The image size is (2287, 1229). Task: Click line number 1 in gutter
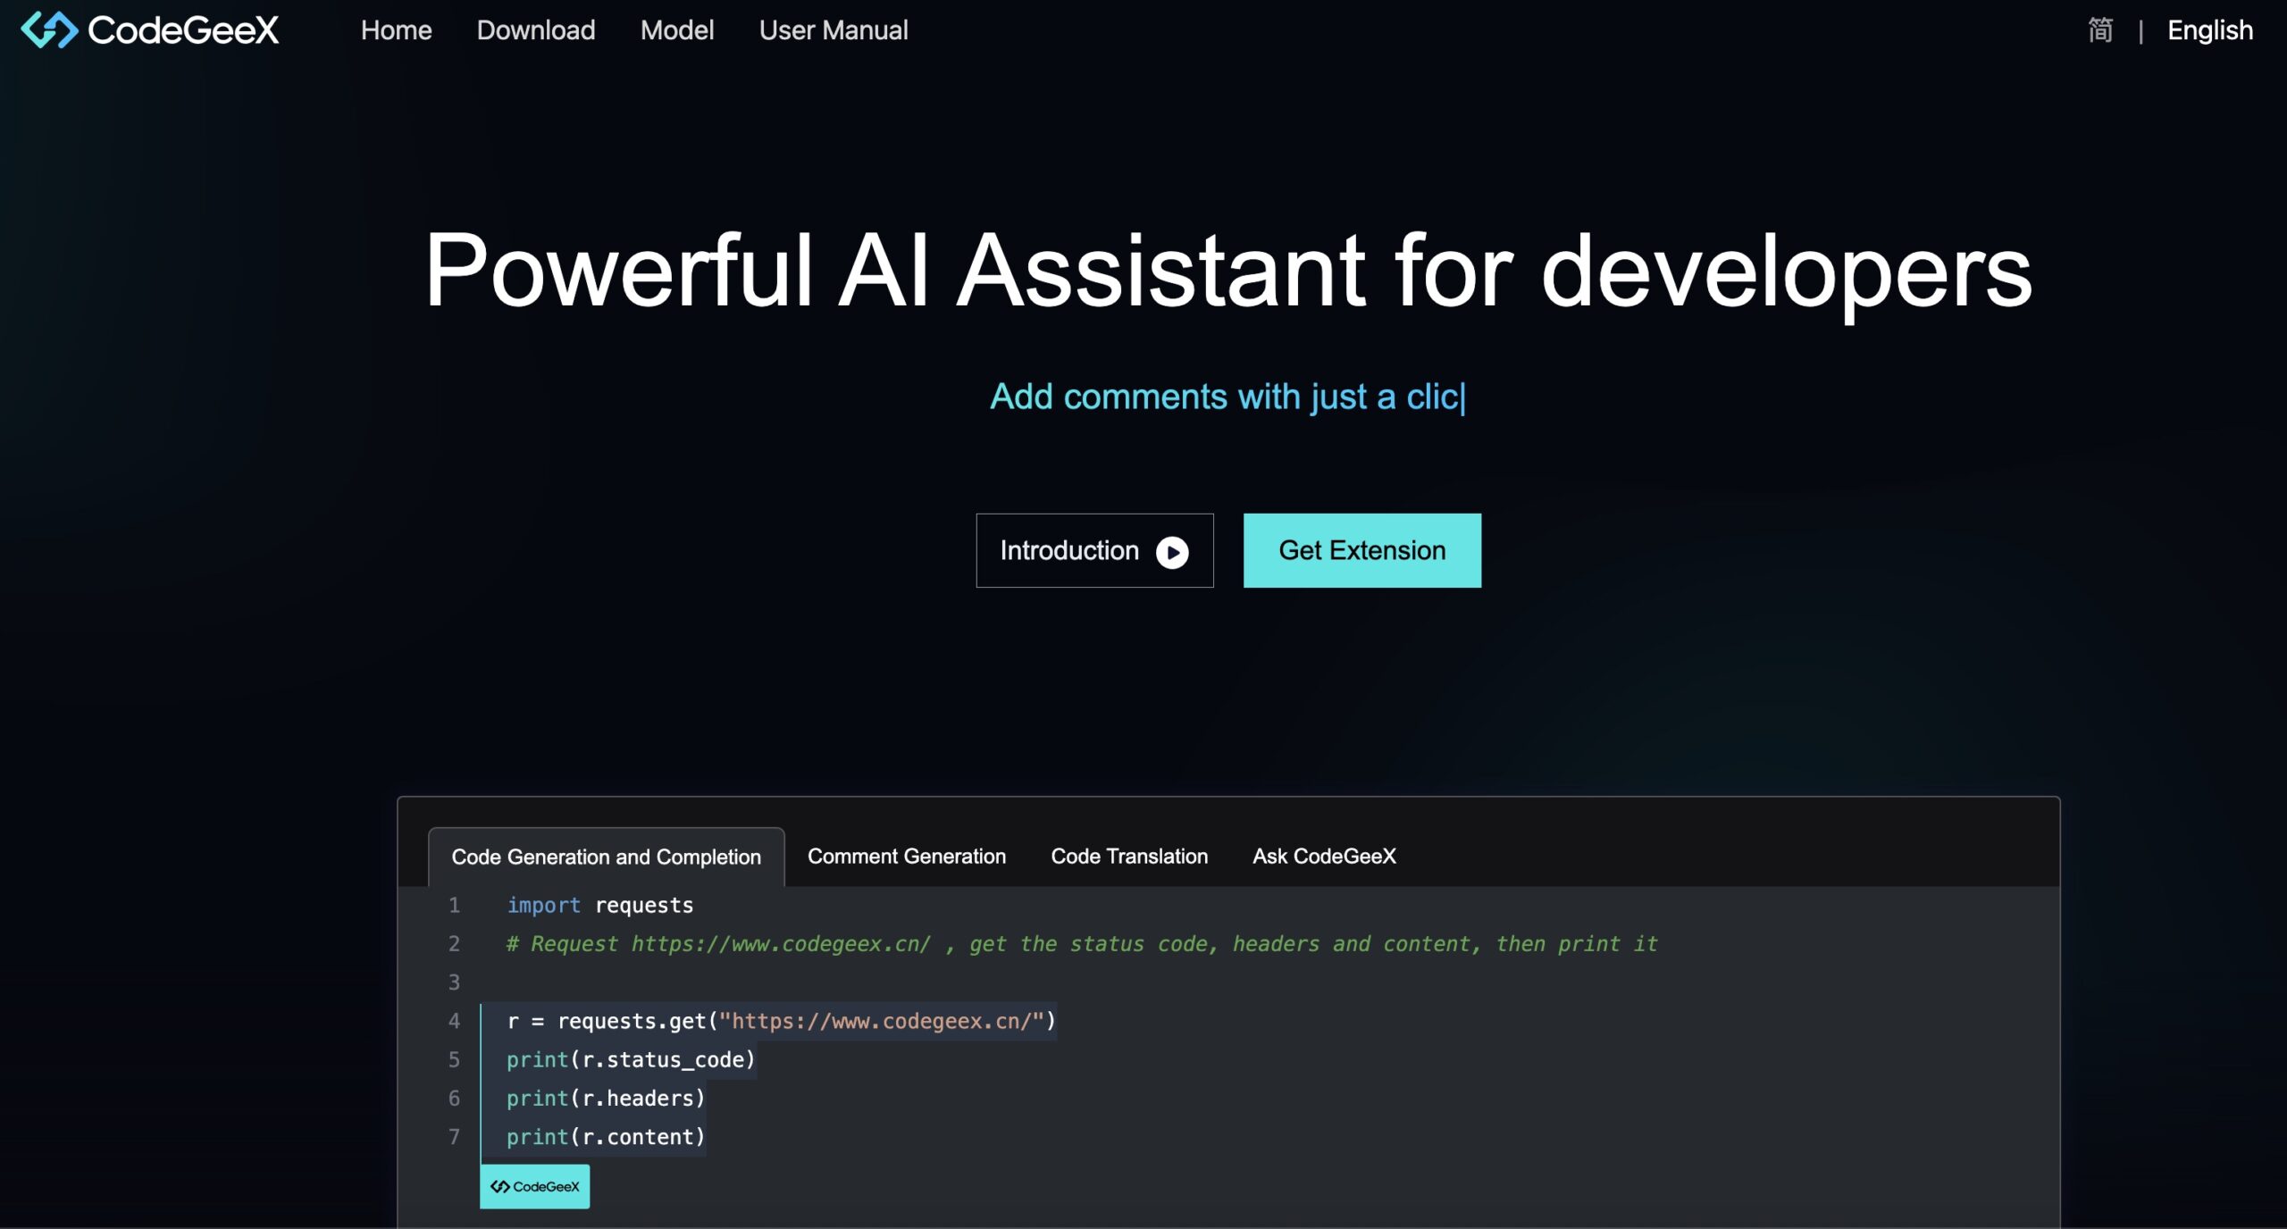click(454, 906)
